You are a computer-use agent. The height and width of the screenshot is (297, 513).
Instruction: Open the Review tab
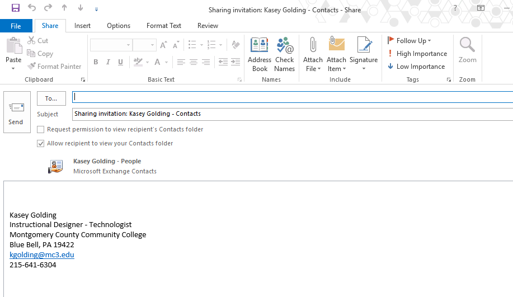[x=208, y=26]
